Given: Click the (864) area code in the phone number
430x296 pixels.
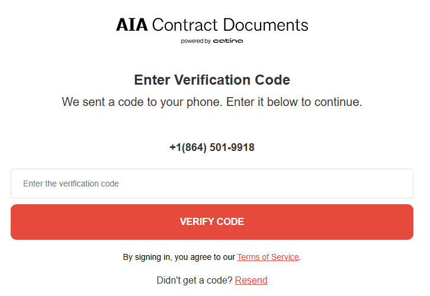Looking at the screenshot, I should [193, 147].
